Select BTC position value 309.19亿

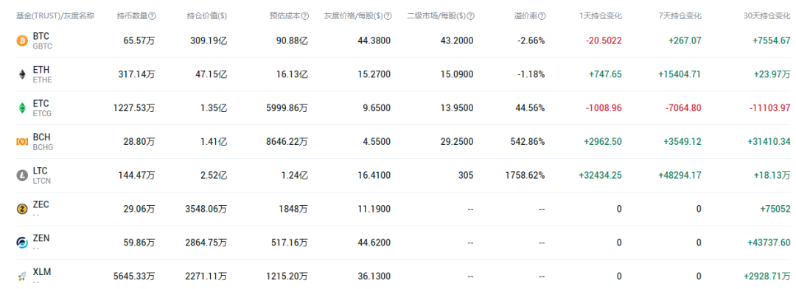pyautogui.click(x=209, y=41)
